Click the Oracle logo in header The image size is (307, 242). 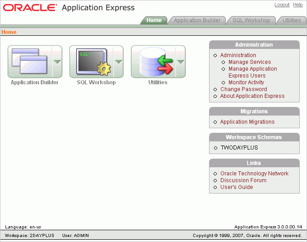pos(30,8)
